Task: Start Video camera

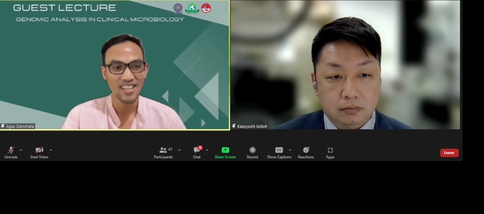Action: coord(39,153)
